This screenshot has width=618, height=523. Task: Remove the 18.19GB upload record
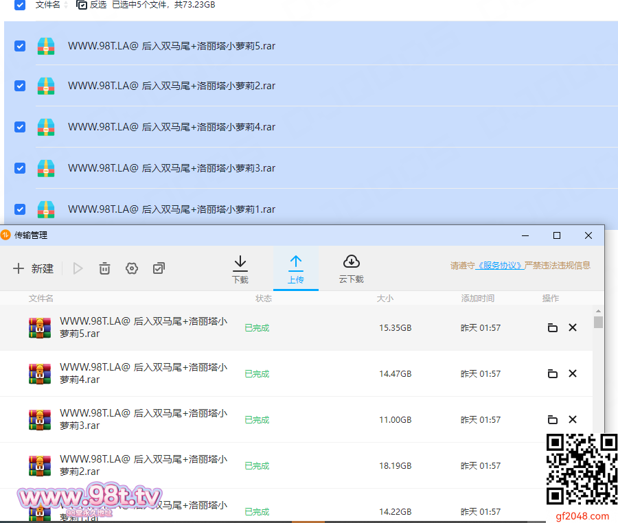click(x=573, y=466)
